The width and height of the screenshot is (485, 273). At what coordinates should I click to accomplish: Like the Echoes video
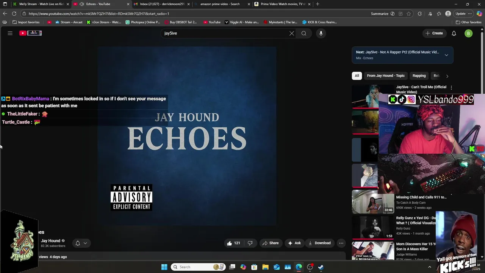coord(233,243)
